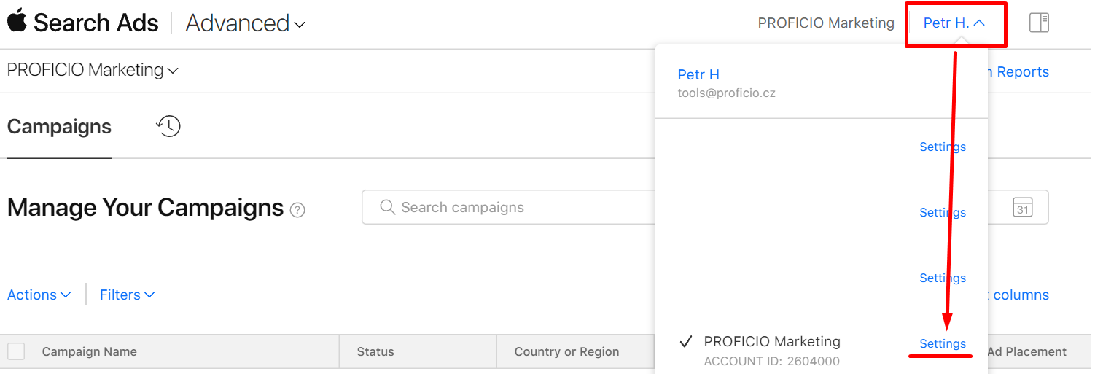1095x374 pixels.
Task: Click the calendar date picker icon
Action: [1023, 207]
